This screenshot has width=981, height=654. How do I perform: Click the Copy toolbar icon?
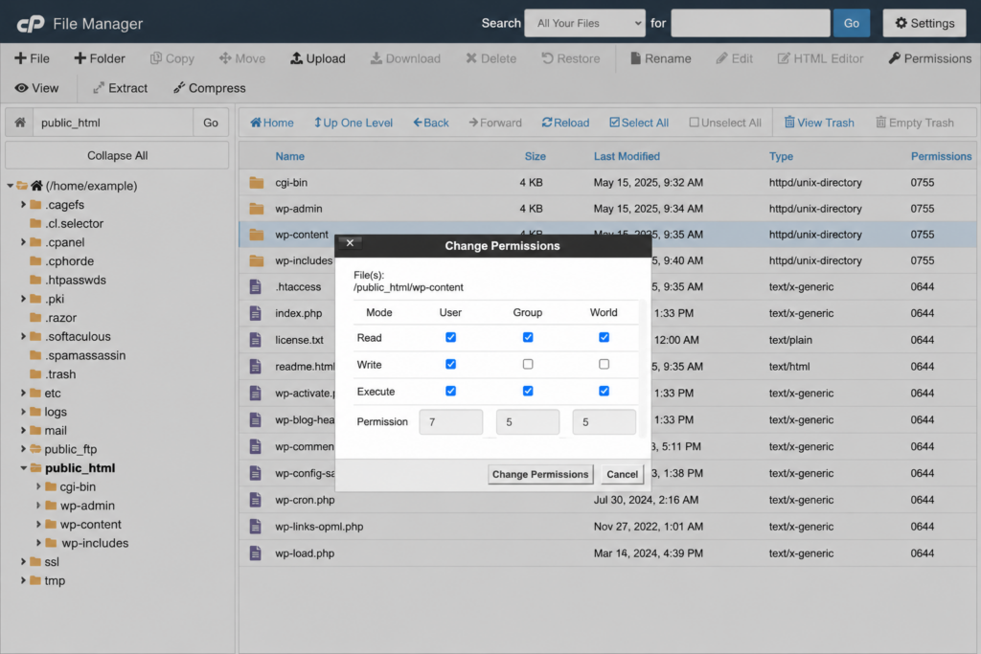click(156, 58)
